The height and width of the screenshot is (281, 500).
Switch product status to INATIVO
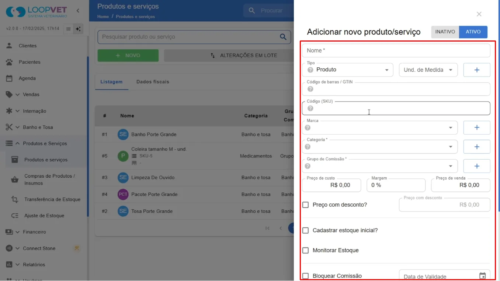(445, 32)
